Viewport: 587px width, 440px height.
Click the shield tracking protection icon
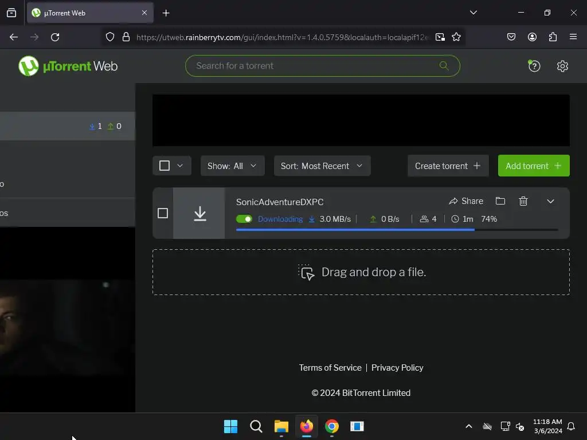109,37
